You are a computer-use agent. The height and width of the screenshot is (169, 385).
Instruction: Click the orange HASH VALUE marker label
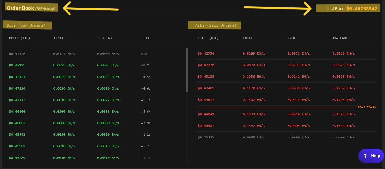pos(367,107)
